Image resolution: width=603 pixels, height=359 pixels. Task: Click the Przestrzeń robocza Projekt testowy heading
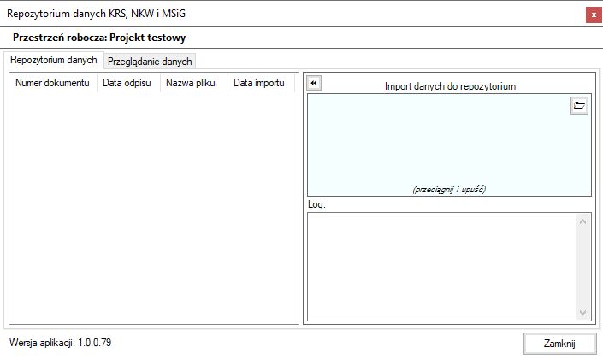(99, 38)
